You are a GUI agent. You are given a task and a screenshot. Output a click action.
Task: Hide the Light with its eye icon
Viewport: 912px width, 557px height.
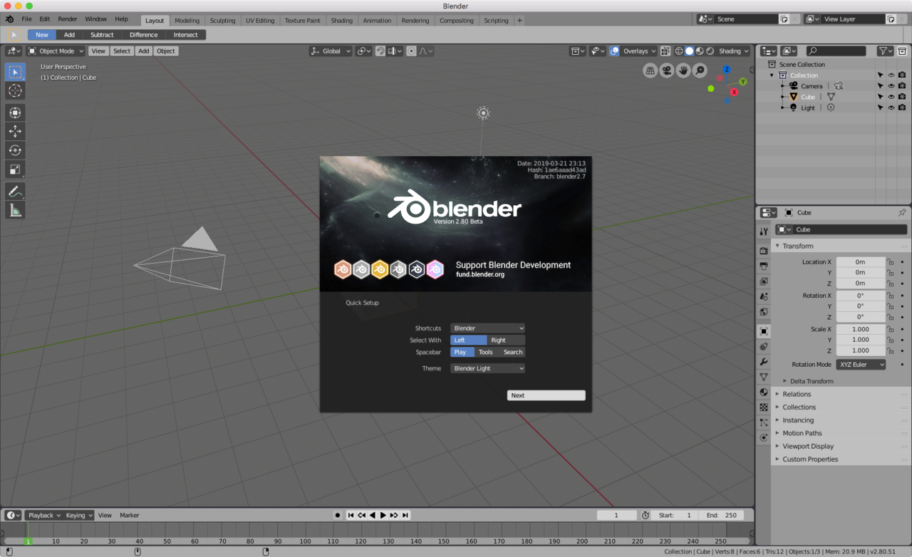[891, 108]
